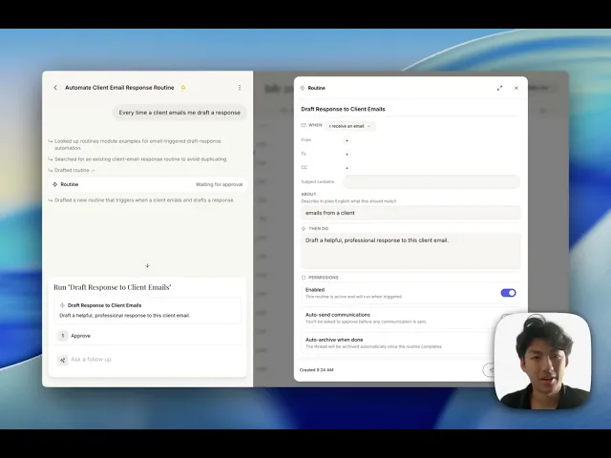Edit the 'emails from a client' description field
611x458 pixels.
(411, 213)
